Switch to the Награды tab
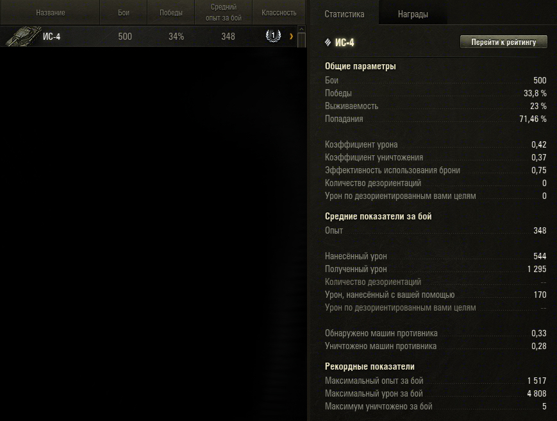 [x=413, y=14]
